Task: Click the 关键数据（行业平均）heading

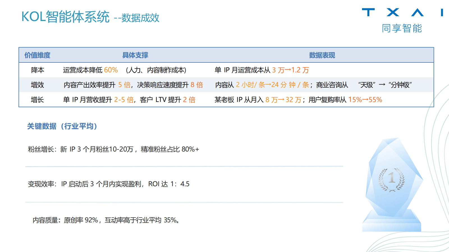Action: [x=62, y=126]
